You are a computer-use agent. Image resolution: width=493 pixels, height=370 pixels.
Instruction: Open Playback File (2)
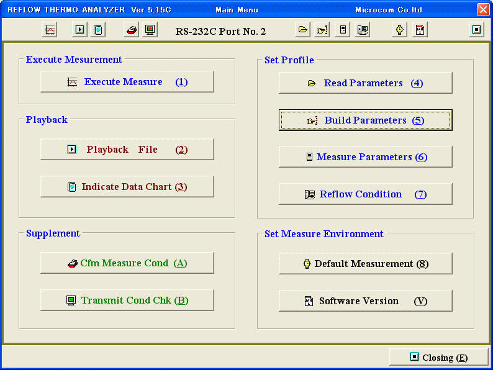pos(127,150)
